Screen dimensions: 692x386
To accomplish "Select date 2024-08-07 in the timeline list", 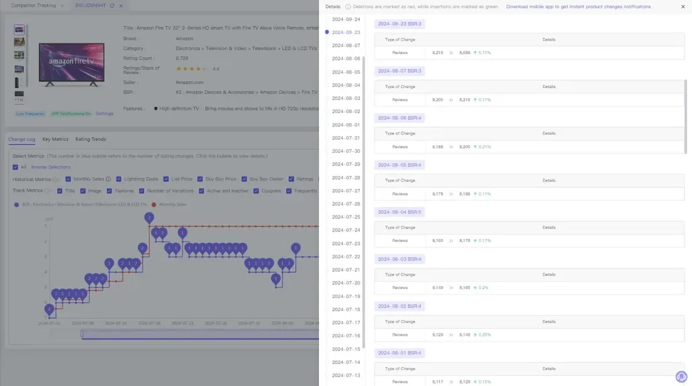I will click(x=346, y=45).
